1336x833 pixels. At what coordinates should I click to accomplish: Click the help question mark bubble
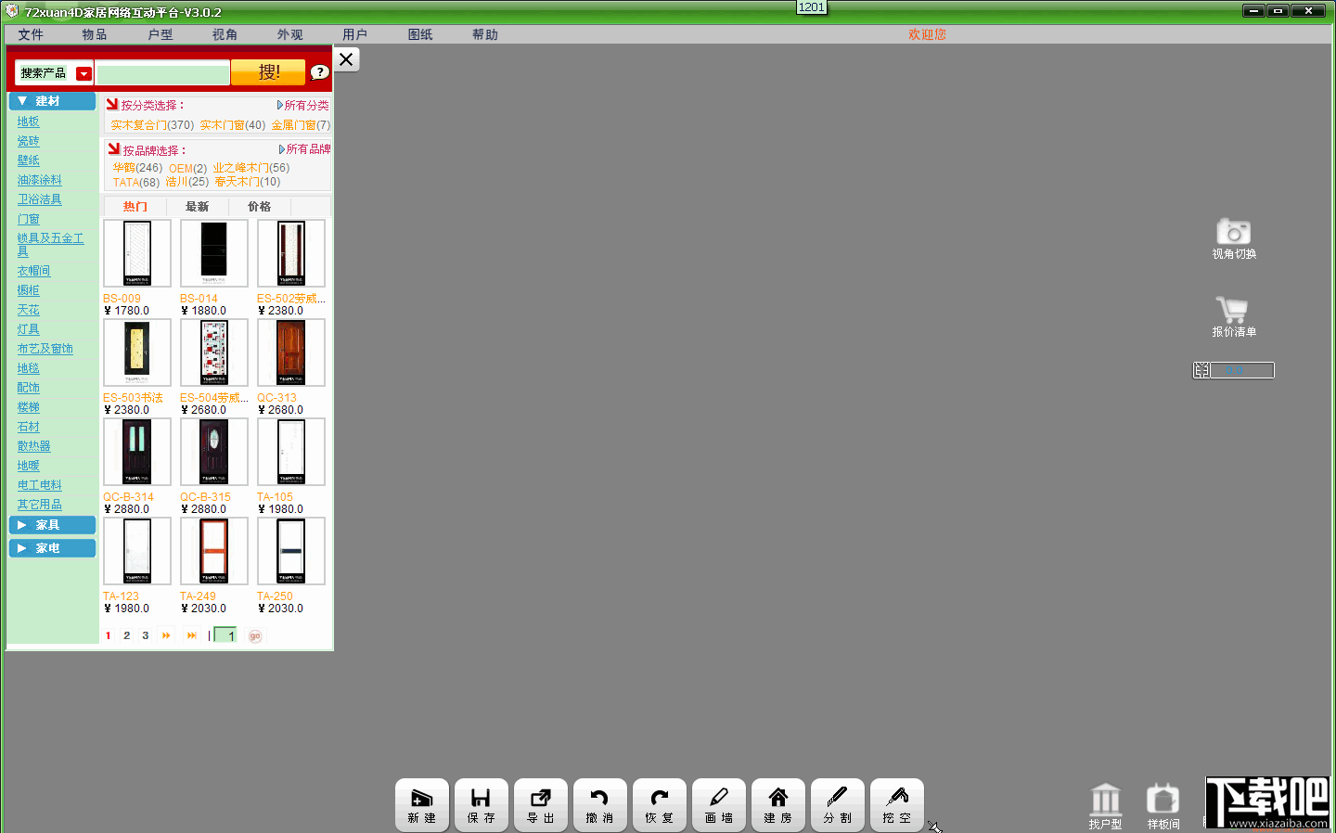coord(319,72)
